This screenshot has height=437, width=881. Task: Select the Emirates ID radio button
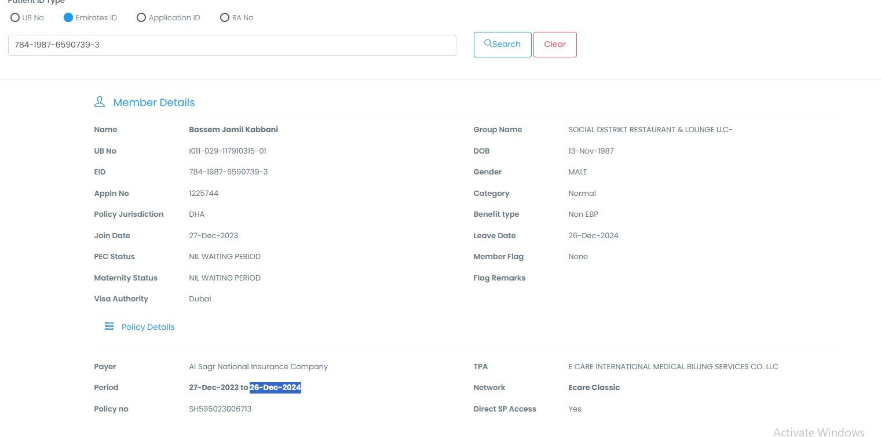tap(68, 17)
